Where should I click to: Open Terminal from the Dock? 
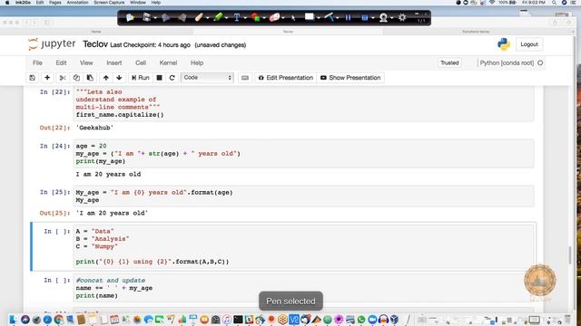point(238,320)
